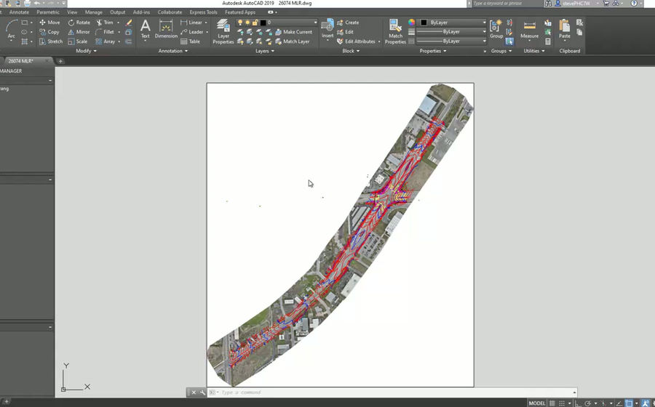Viewport: 655px width, 407px height.
Task: Click the black layer color swatch
Action: point(263,23)
